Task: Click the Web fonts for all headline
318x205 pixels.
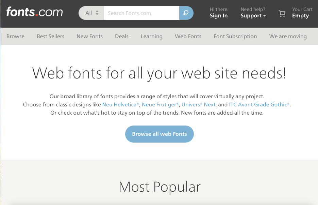Action: (159, 73)
